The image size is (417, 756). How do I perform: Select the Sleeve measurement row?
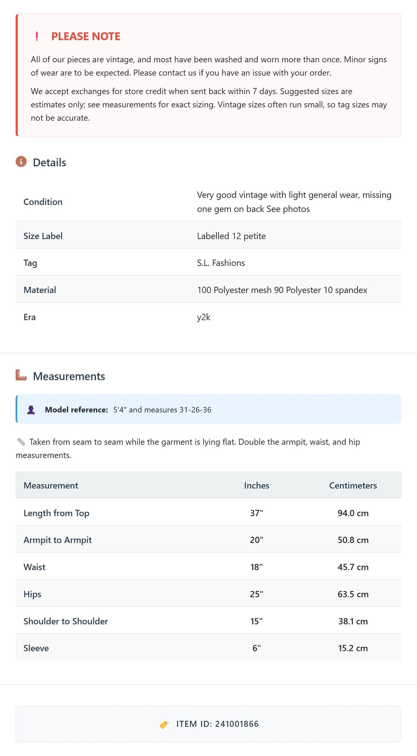[x=208, y=648]
